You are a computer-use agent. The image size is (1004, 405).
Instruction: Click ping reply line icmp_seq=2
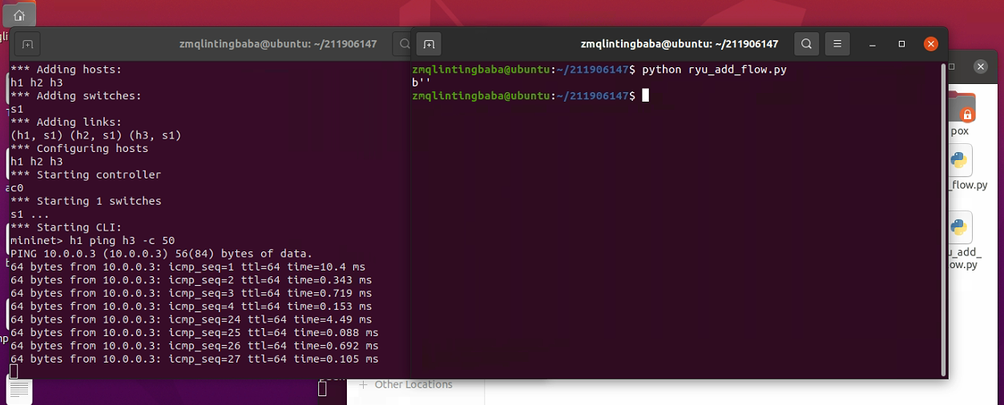[x=191, y=280]
